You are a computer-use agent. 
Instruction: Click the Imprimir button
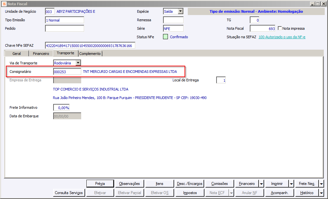click(x=277, y=184)
